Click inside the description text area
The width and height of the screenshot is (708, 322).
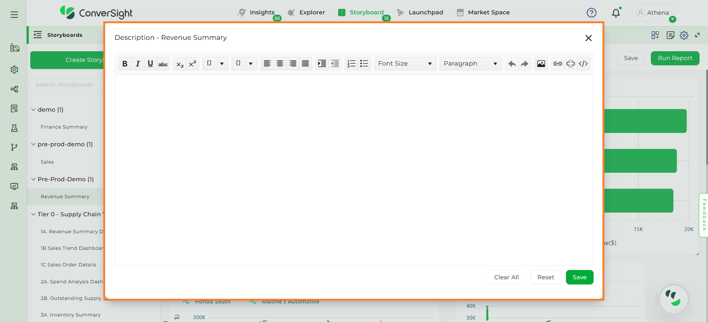click(354, 169)
